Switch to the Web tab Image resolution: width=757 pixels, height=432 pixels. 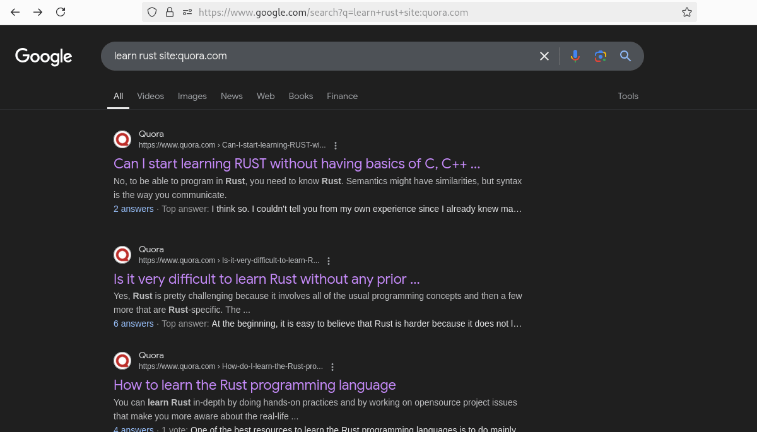(266, 96)
